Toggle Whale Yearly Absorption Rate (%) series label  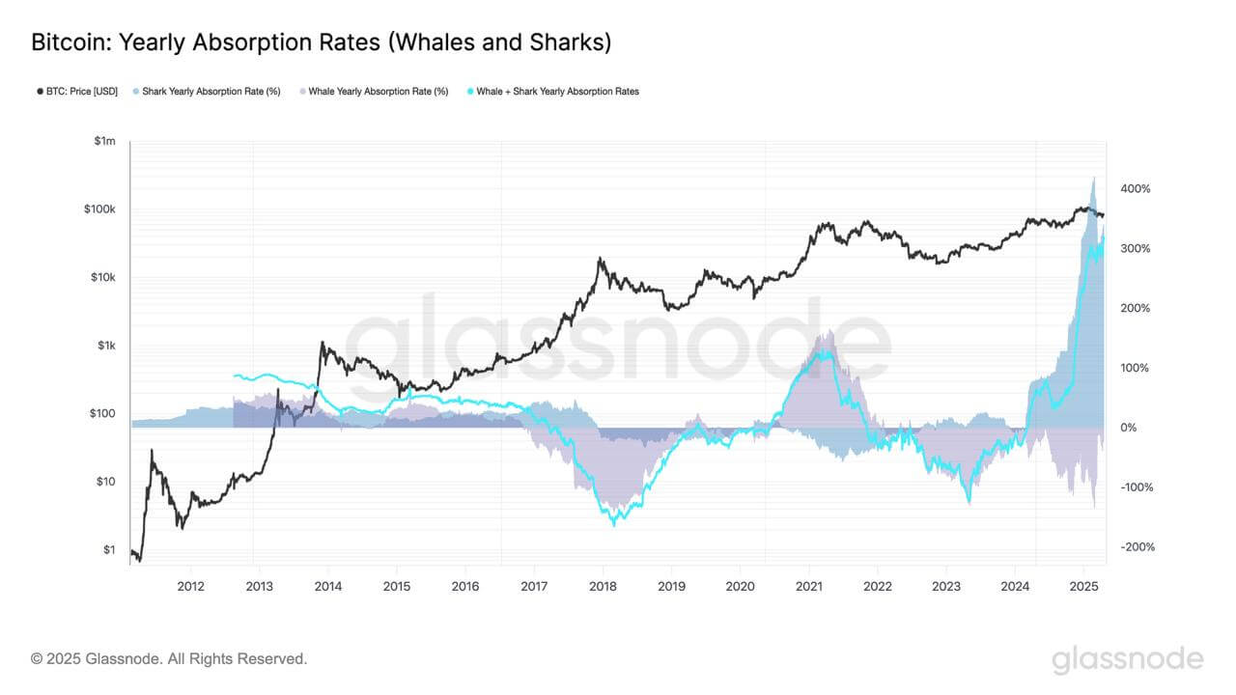(379, 92)
